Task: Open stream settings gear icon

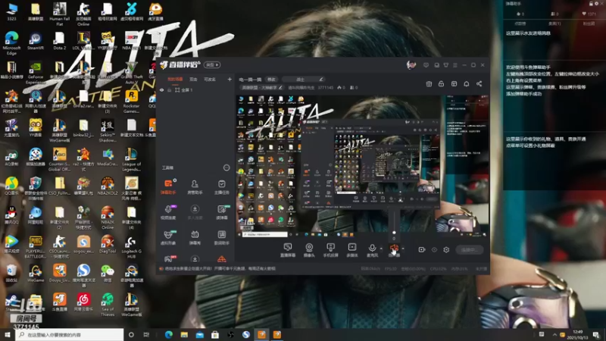Action: point(446,250)
